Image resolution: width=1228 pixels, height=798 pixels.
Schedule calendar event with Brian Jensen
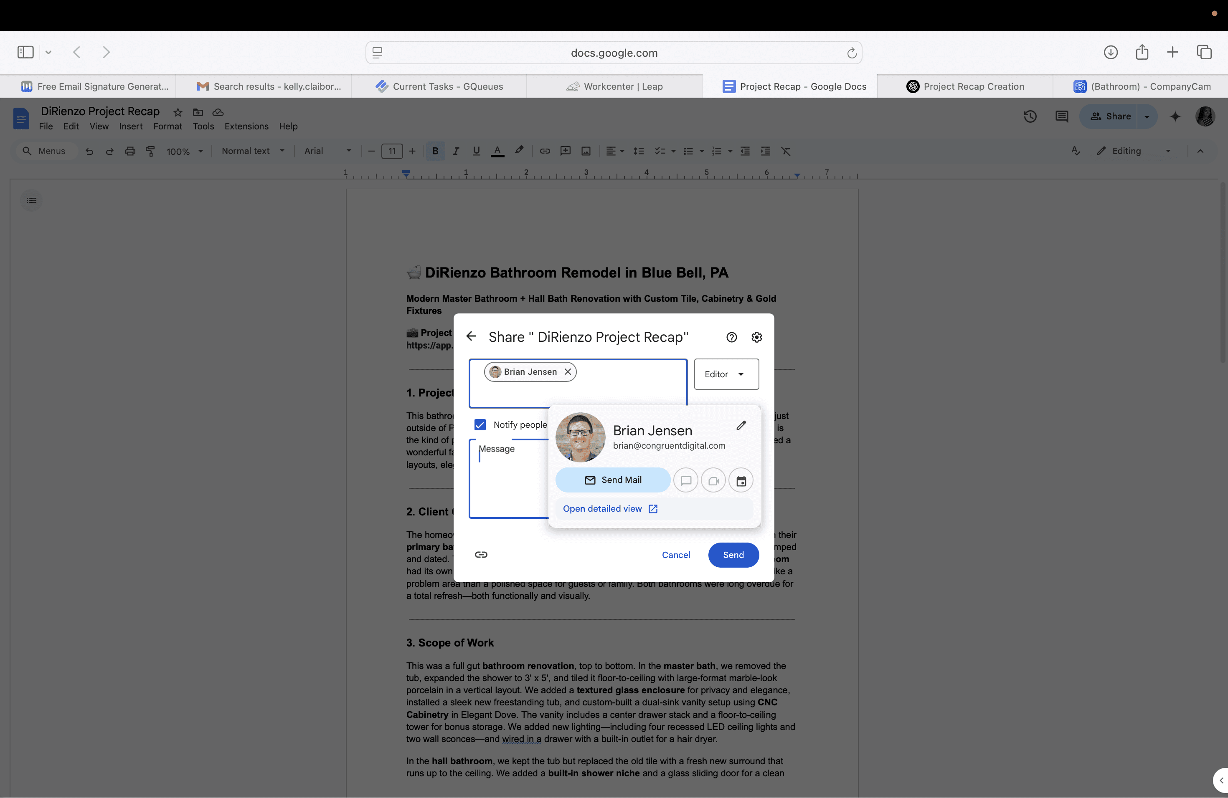click(741, 480)
